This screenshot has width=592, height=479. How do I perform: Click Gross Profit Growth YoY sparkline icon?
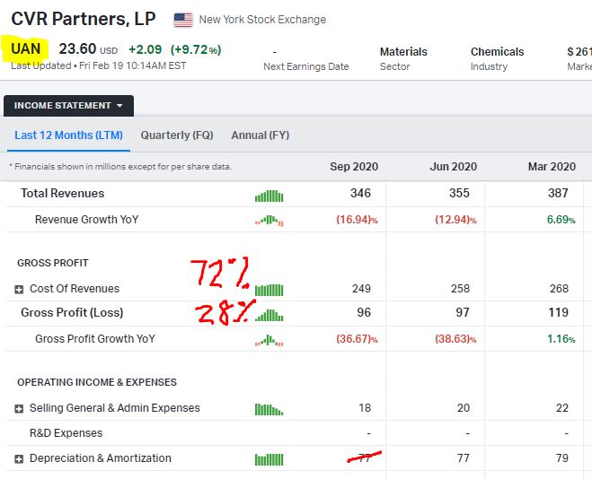[x=269, y=339]
